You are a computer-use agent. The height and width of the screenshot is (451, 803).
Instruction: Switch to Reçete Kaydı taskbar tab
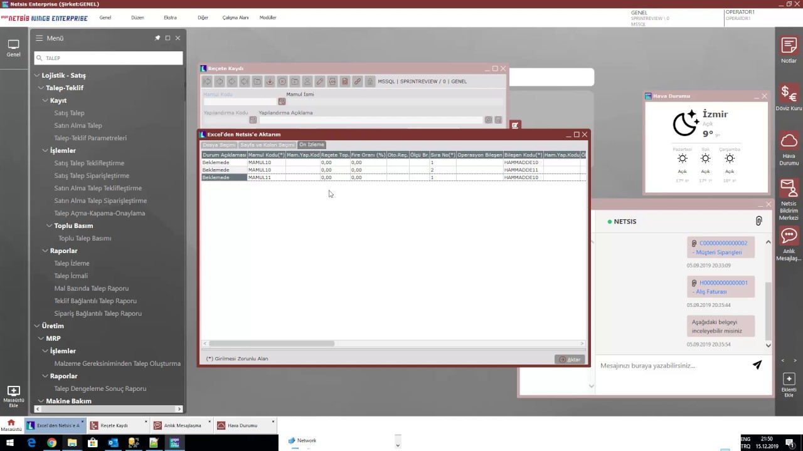click(114, 425)
